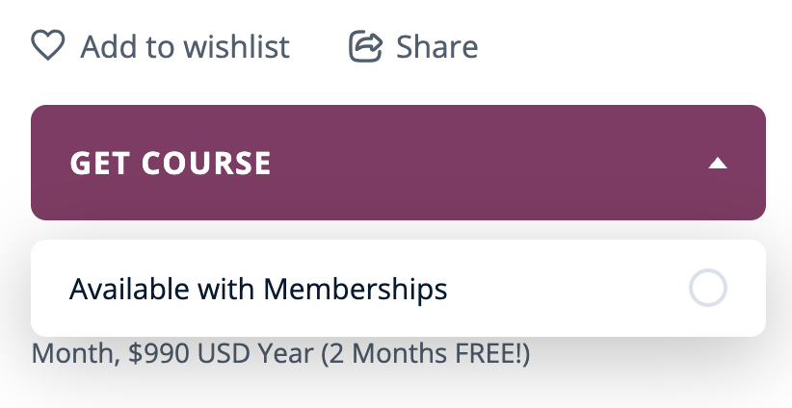
Task: Click the white triangle on GET COURSE
Action: pos(717,164)
